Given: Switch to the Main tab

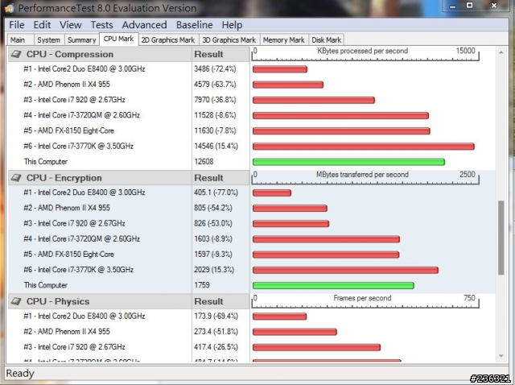Looking at the screenshot, I should 20,39.
